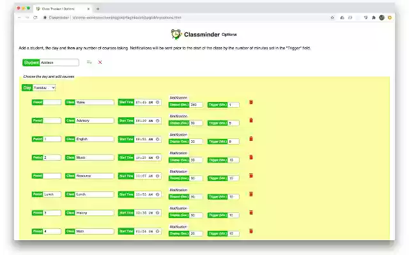
Task: Edit the Period field in the Math row
Action: click(52, 231)
